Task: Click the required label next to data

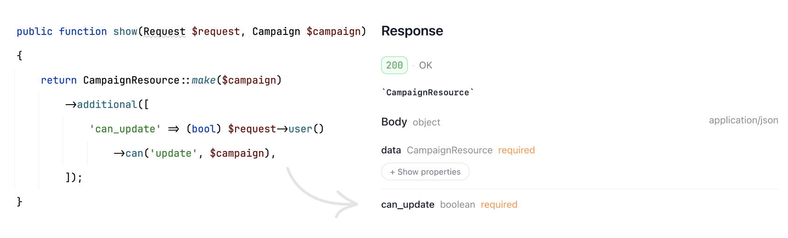Action: [x=516, y=150]
